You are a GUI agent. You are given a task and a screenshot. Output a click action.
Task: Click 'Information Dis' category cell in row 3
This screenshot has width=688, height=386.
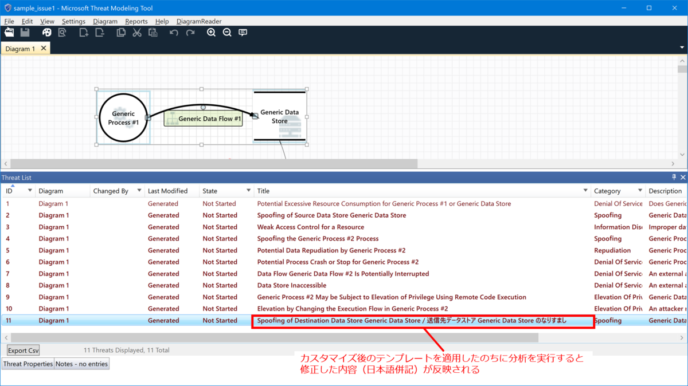pos(617,227)
